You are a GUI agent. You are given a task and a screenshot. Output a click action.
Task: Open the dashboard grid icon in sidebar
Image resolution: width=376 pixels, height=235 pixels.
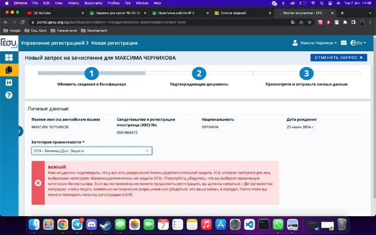(x=8, y=57)
